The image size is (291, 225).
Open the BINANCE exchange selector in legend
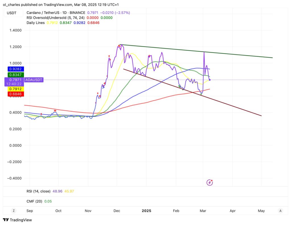[78, 13]
